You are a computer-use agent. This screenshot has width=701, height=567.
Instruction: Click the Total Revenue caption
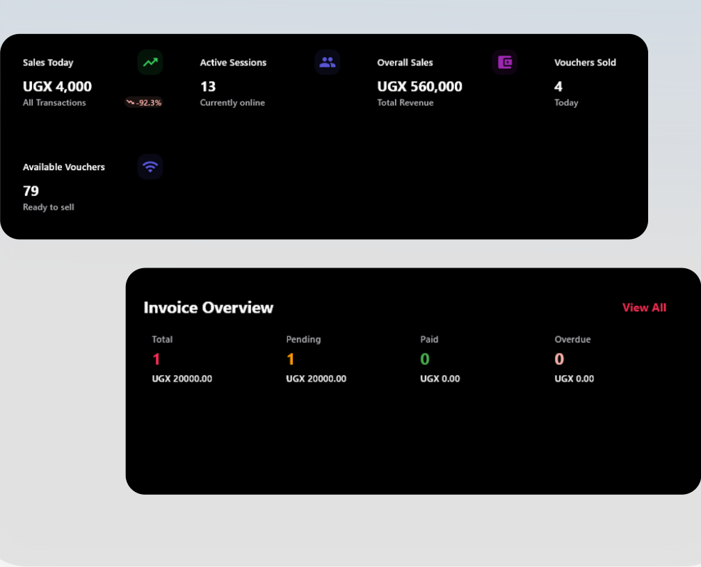tap(405, 102)
